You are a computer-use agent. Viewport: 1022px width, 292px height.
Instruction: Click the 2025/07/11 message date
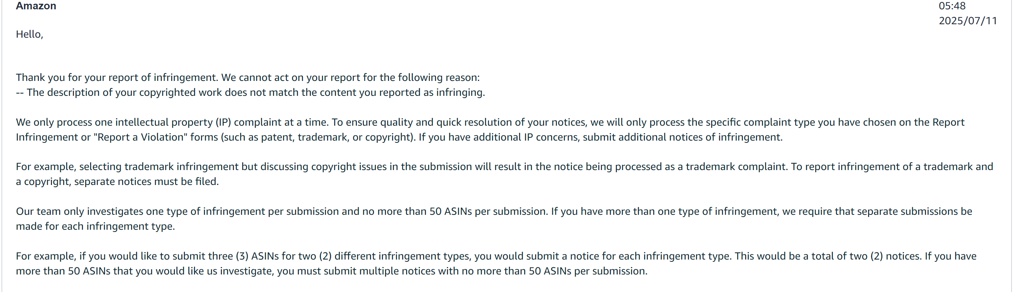968,21
